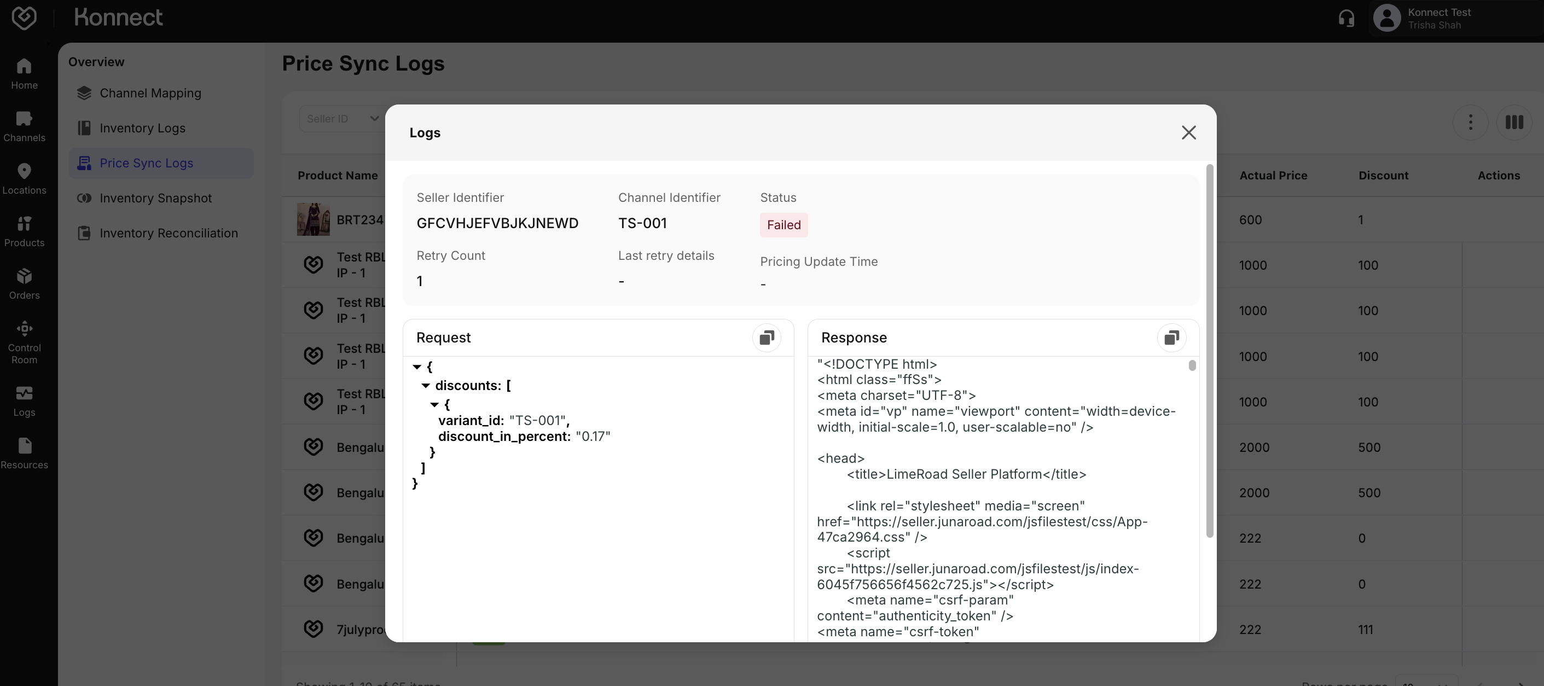Click the Failed status badge
The image size is (1544, 686).
pyautogui.click(x=783, y=225)
